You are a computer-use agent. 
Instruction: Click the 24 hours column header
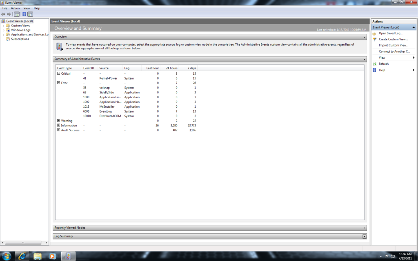click(169, 68)
